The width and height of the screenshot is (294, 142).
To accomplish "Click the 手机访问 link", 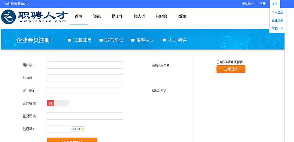I will (x=248, y=4).
